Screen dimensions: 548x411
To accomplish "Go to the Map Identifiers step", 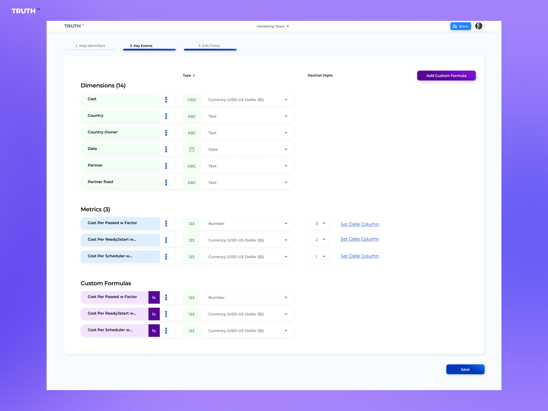I will point(90,46).
